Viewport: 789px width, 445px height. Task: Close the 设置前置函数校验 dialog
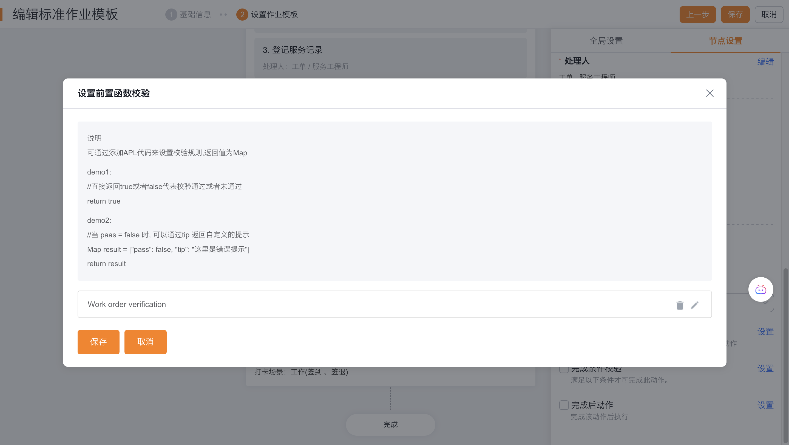point(709,93)
